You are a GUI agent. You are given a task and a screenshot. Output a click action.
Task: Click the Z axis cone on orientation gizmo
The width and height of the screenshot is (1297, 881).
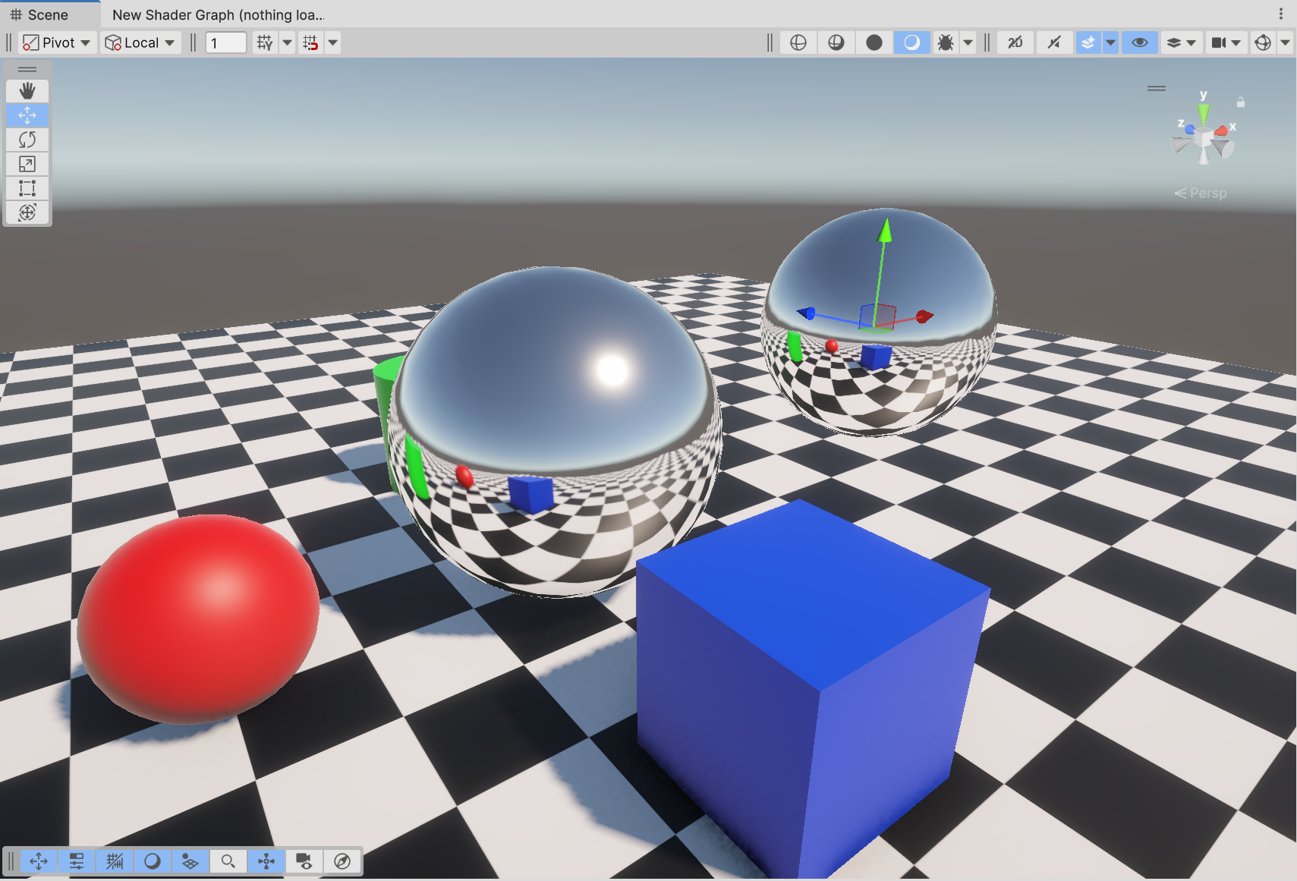(x=1189, y=130)
